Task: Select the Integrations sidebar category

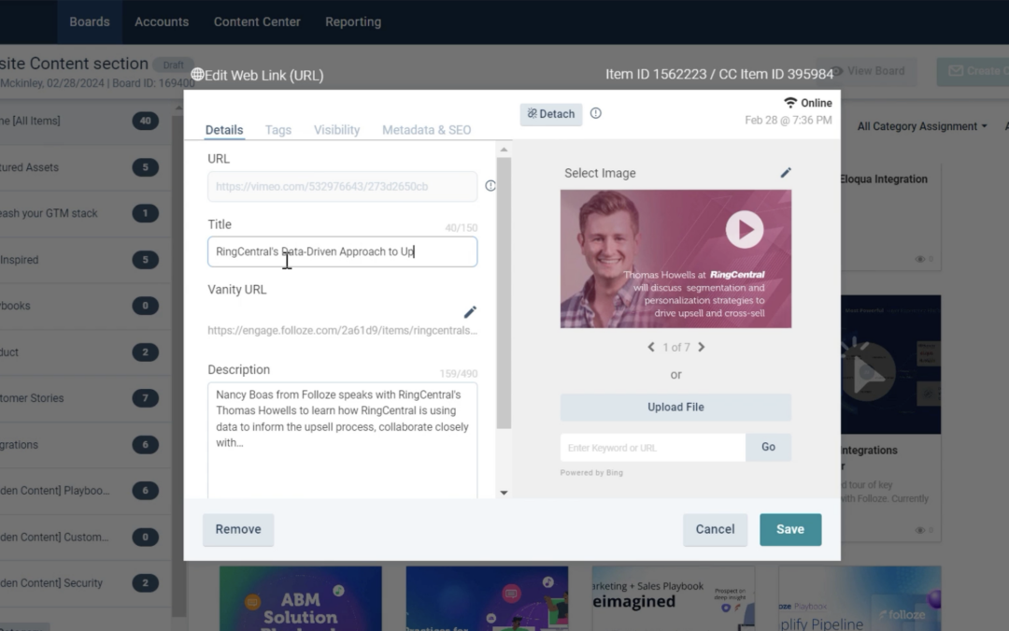Action: coord(86,444)
